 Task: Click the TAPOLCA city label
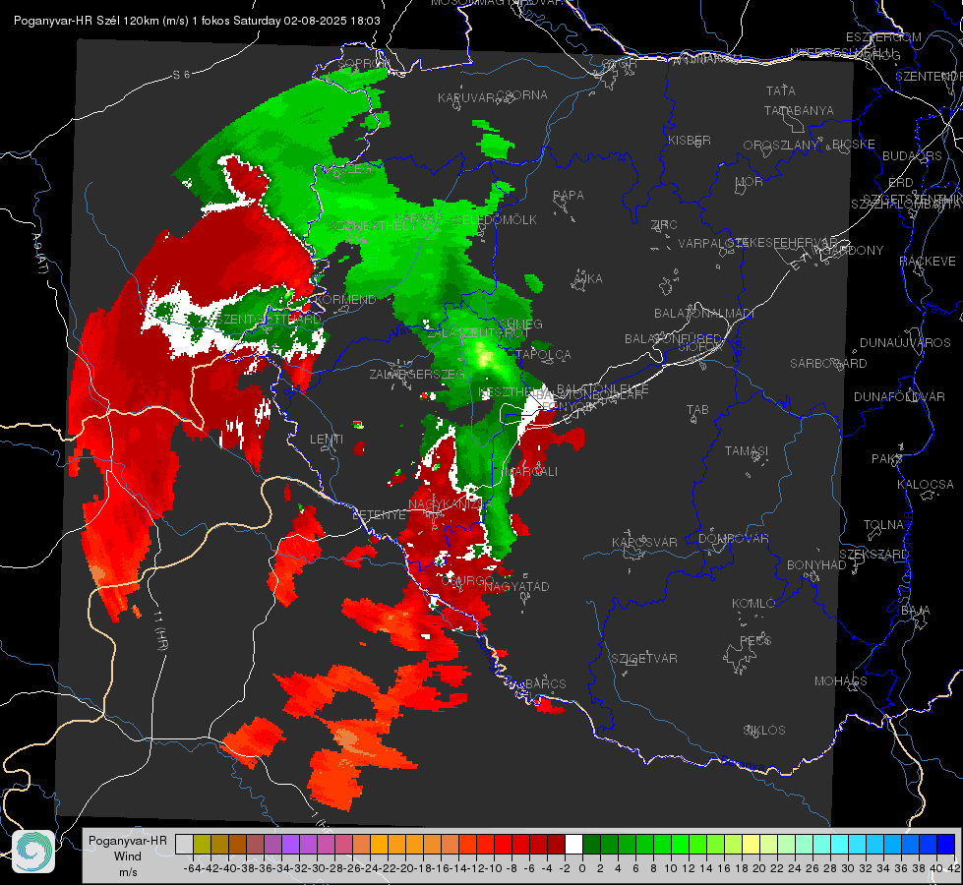coord(543,355)
